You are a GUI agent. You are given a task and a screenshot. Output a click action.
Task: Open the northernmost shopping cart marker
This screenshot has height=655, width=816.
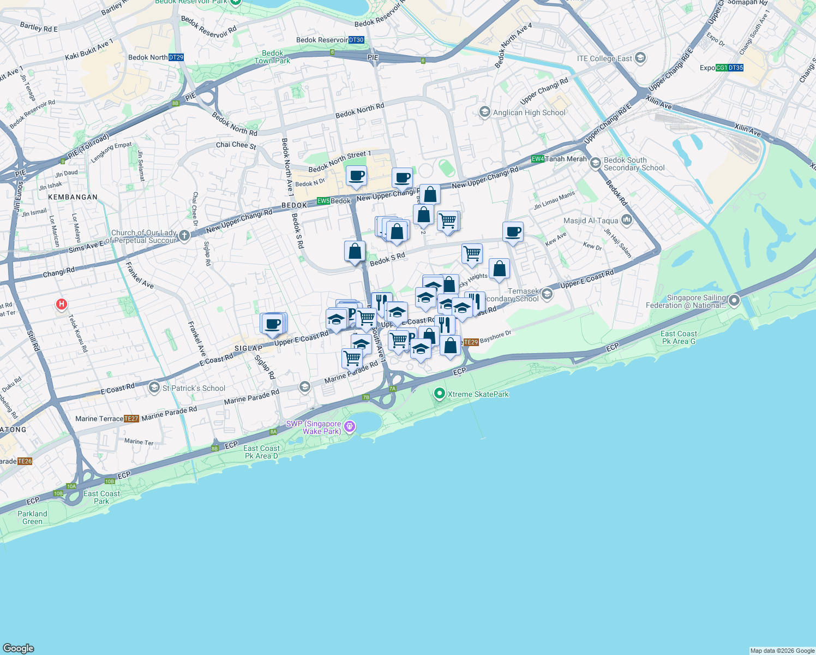(447, 222)
